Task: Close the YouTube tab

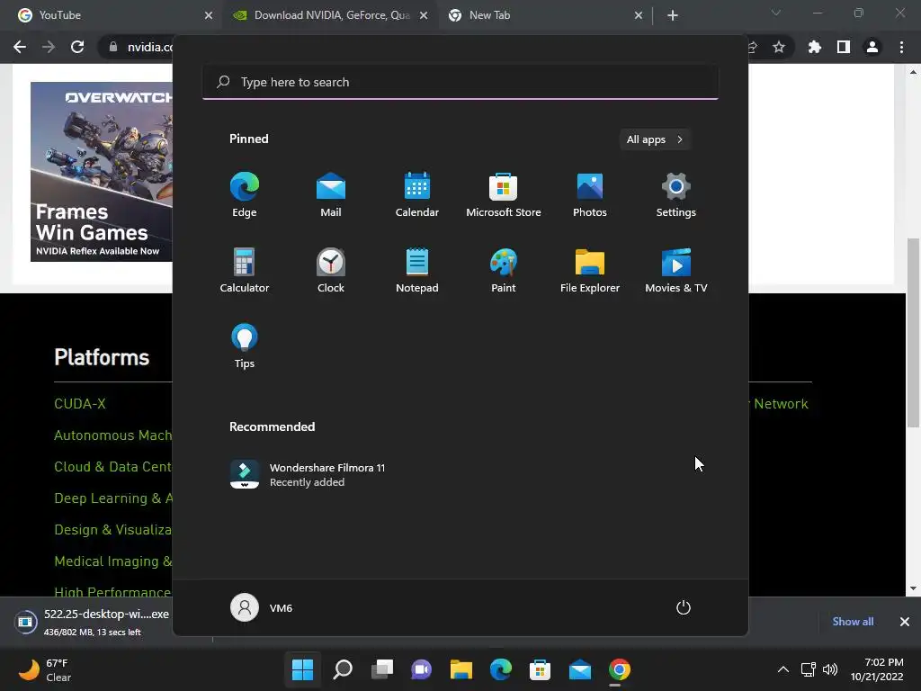Action: click(209, 15)
